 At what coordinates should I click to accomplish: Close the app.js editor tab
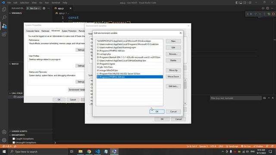coord(70,8)
